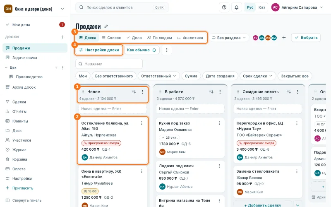Viewport: 331px width, 207px height.
Task: Select the Доска view tab
Action: point(88,38)
